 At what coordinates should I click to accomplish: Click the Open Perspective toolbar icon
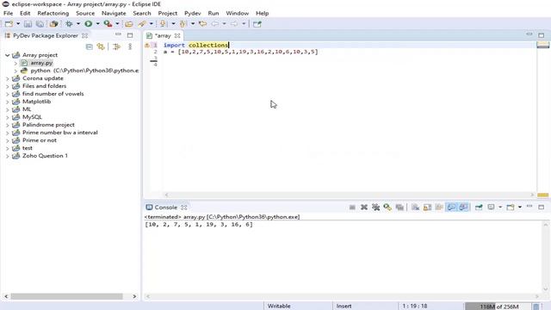257,24
